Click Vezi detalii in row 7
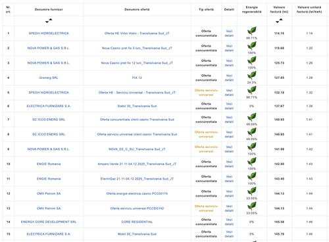This screenshot has height=242, width=329. click(229, 120)
